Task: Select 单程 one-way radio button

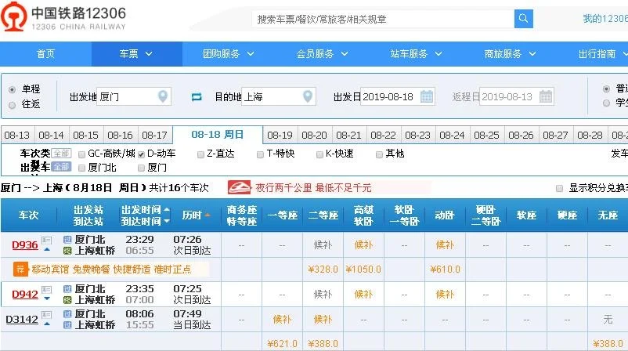Action: (12, 89)
